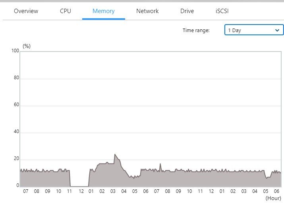Viewport: 284px width, 204px height.
Task: Open the CPU tab
Action: pos(66,11)
